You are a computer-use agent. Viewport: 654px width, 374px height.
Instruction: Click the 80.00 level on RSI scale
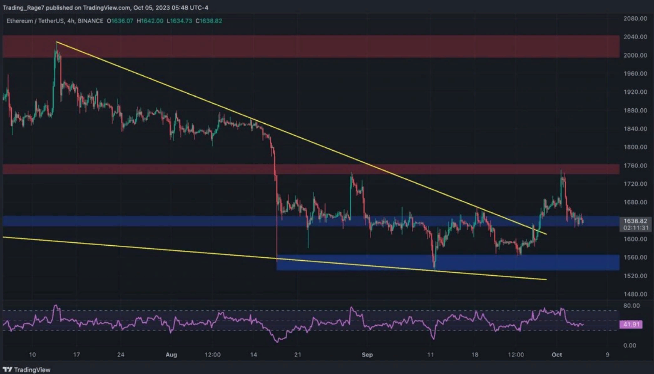(632, 306)
